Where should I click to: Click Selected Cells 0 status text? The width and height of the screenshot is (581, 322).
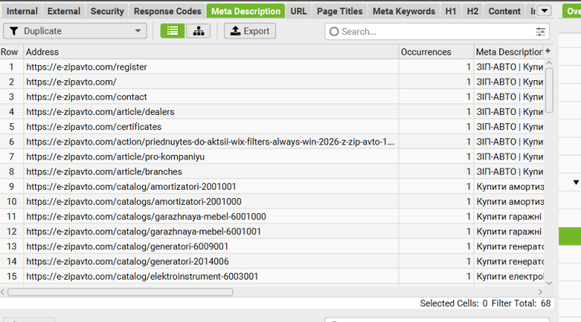click(454, 304)
